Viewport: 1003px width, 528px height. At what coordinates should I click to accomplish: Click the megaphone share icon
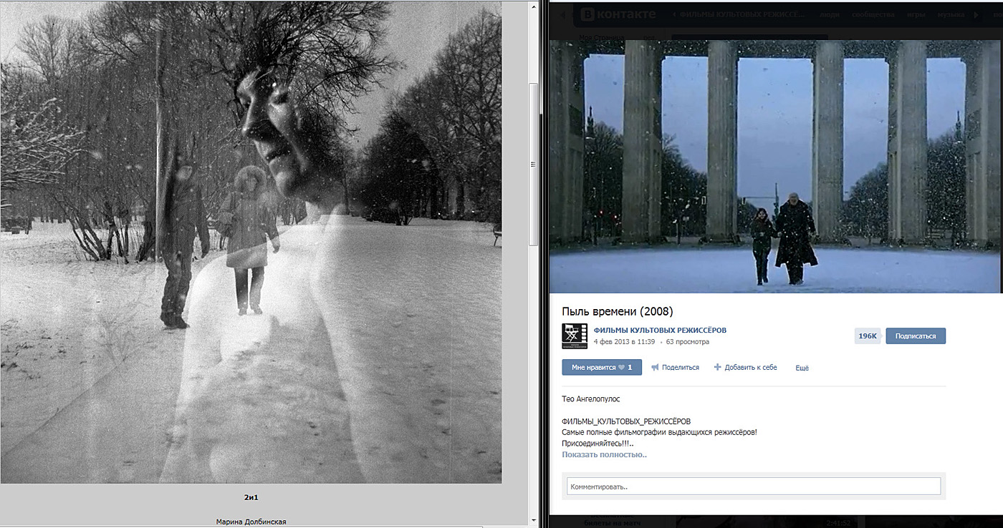[x=655, y=368]
